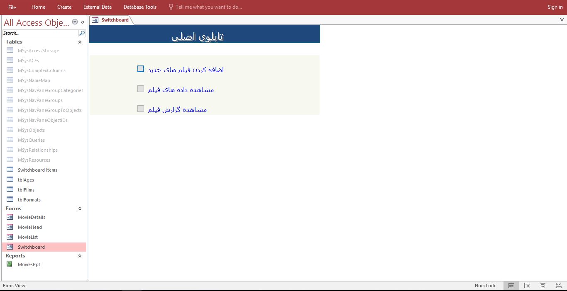This screenshot has height=291, width=567.
Task: Click the switchboard button for viewing film report
Action: pos(141,109)
